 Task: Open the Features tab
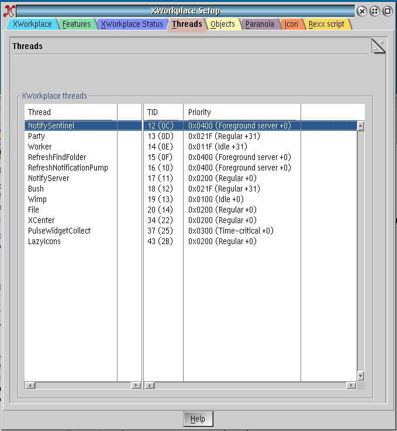click(x=76, y=24)
